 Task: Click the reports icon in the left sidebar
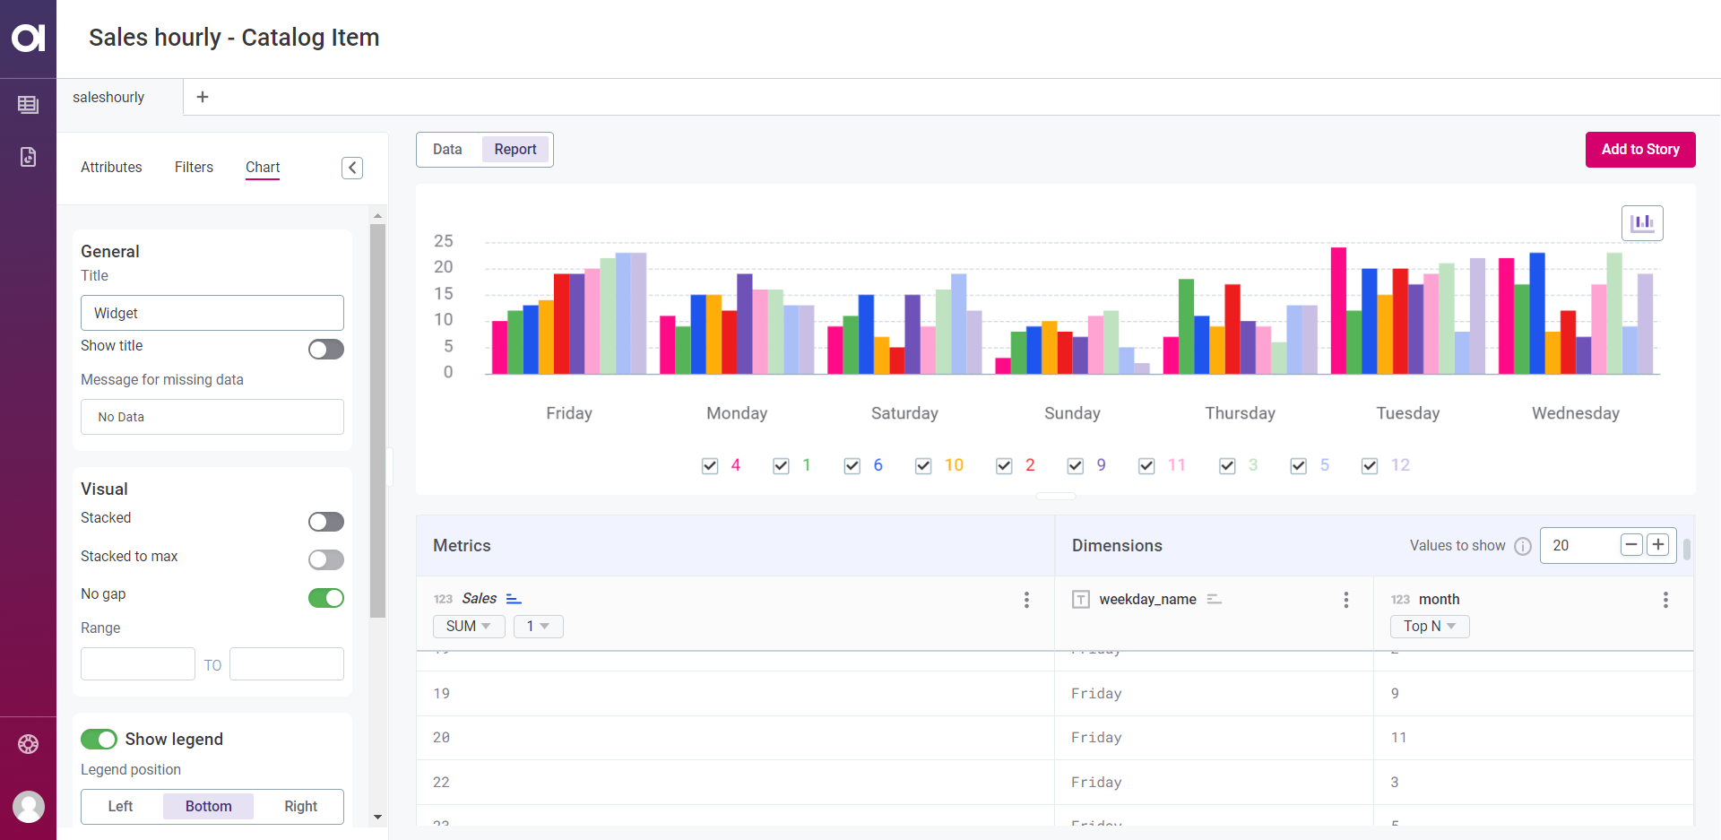click(x=28, y=105)
